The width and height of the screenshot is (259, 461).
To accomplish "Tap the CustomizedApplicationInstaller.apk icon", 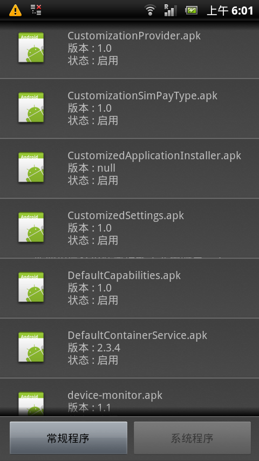I will click(31, 167).
